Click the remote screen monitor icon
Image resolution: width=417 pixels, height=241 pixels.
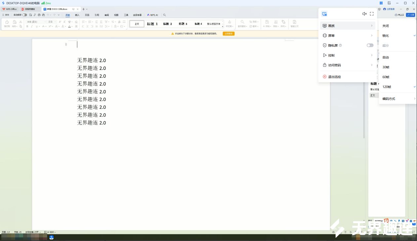coord(324,14)
